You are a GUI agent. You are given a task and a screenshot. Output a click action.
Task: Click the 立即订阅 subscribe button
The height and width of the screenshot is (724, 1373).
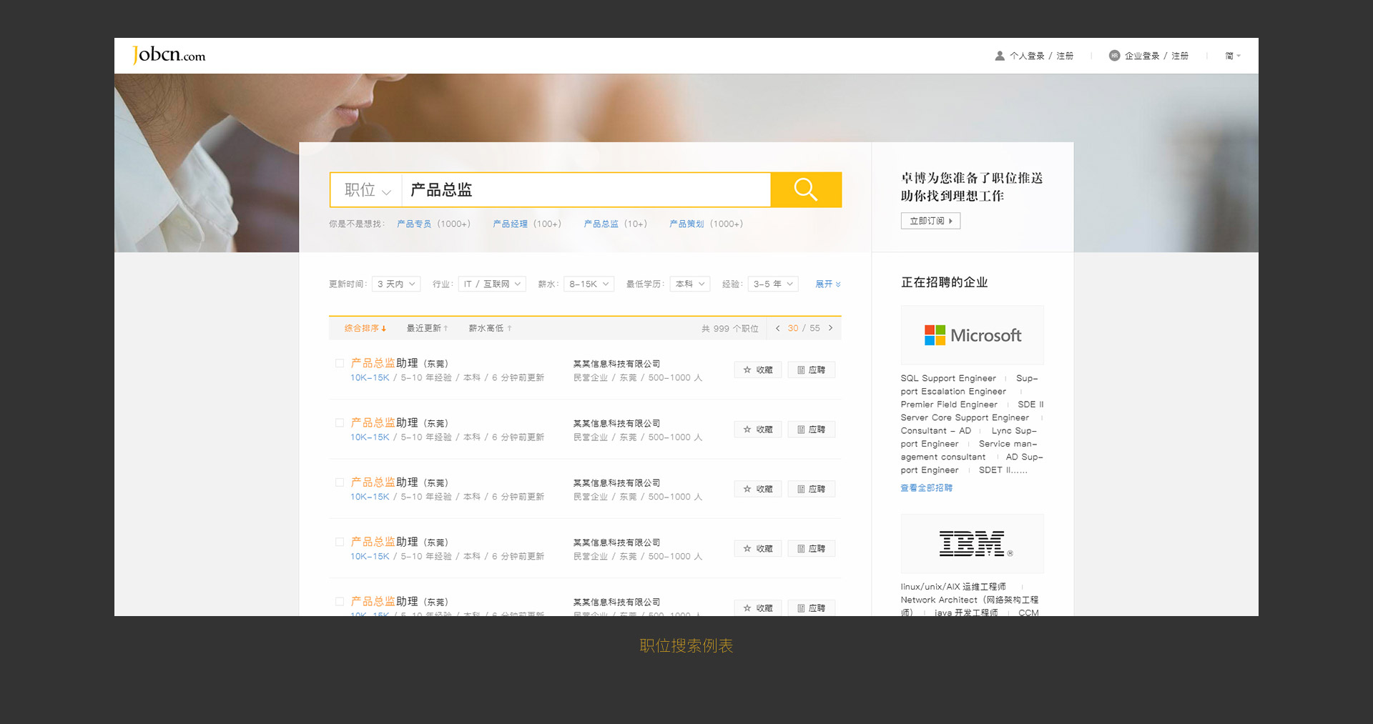[930, 221]
